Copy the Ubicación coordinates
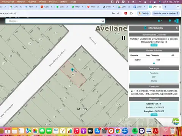Screen dimensions: 182x136 pos(154,115)
